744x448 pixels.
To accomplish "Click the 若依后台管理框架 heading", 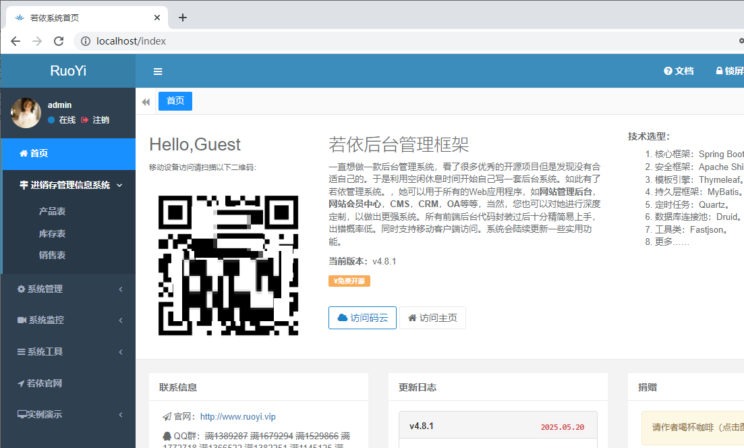I will (x=399, y=144).
